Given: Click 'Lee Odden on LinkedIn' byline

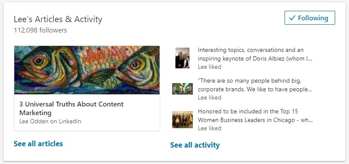Looking at the screenshot, I should pyautogui.click(x=50, y=122).
